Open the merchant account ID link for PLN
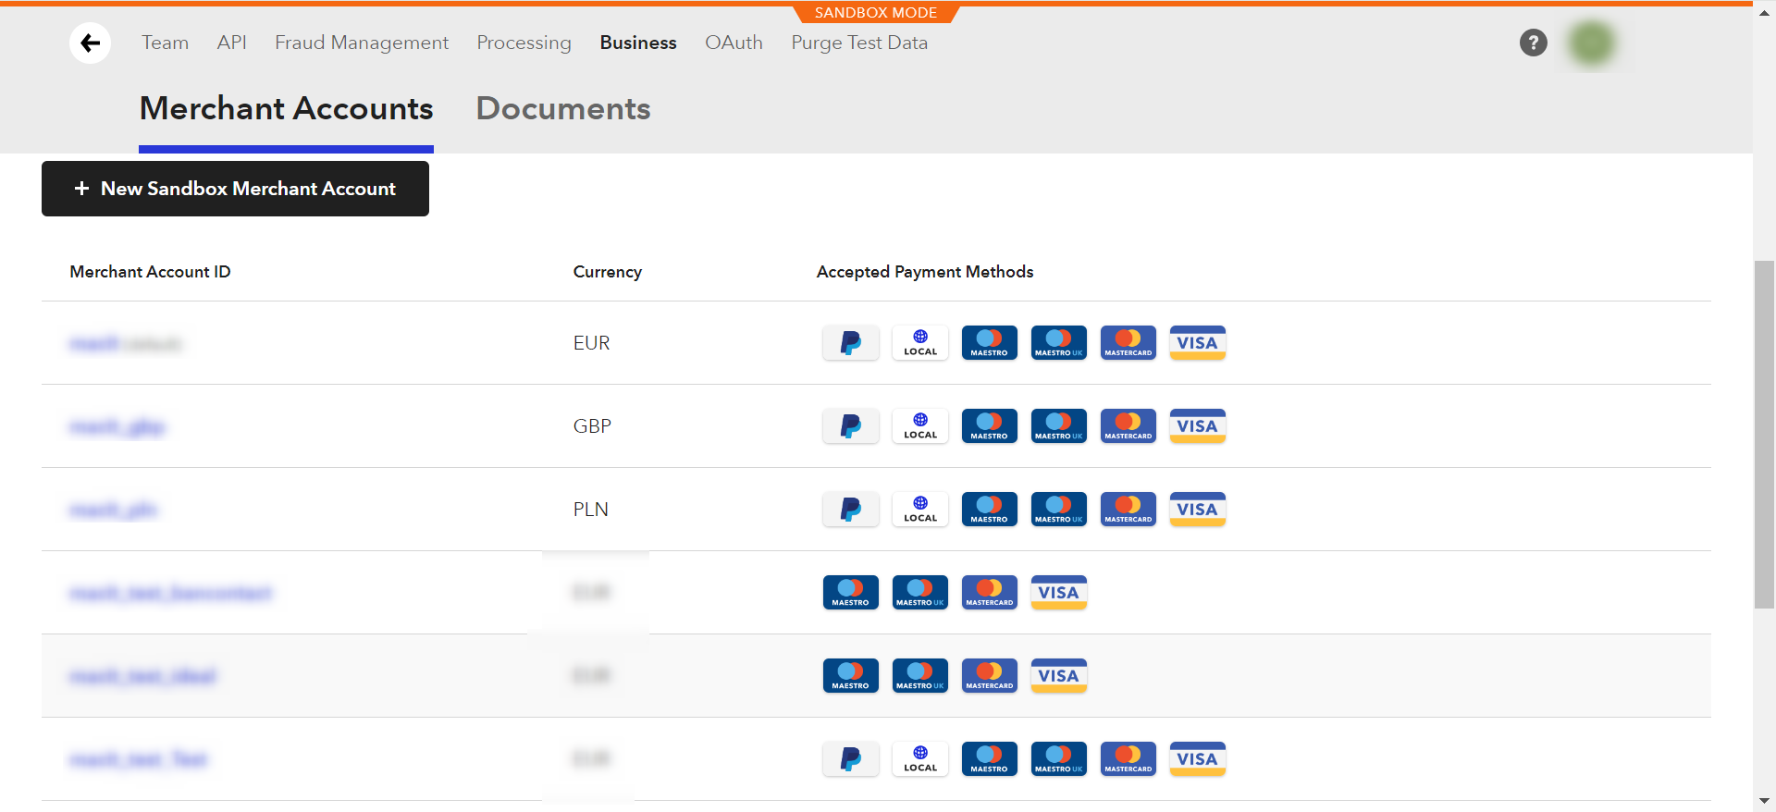Viewport: 1776px width, 812px height. coord(114,511)
